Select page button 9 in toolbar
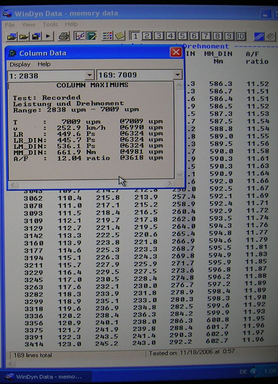This screenshot has height=384, width=278. [x=229, y=36]
